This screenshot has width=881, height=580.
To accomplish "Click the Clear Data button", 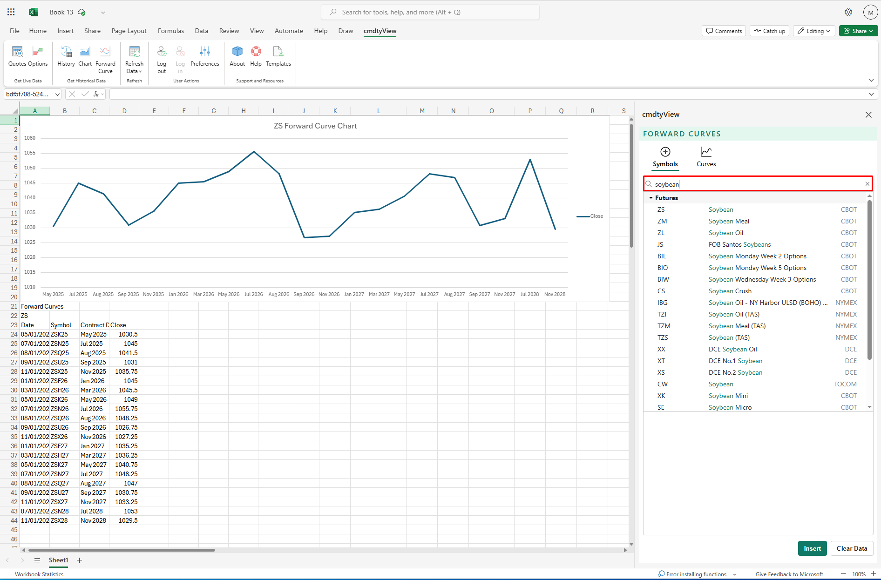I will coord(851,548).
